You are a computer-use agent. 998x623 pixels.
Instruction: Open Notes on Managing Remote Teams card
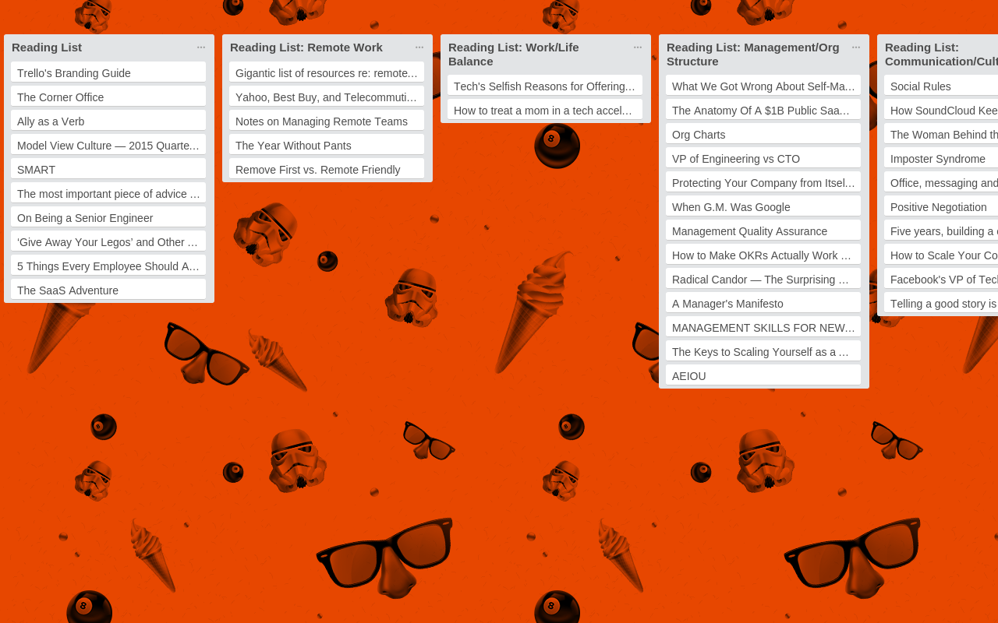coord(327,121)
